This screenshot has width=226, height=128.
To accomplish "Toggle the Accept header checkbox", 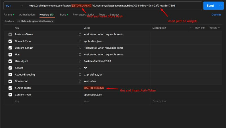I will point(10,68).
